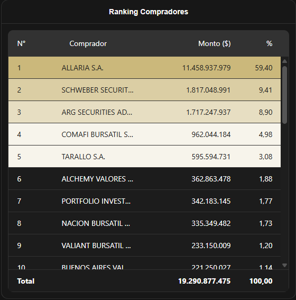Image resolution: width=296 pixels, height=300 pixels.
Task: Click the amount 362.863.478
Action: pyautogui.click(x=211, y=179)
